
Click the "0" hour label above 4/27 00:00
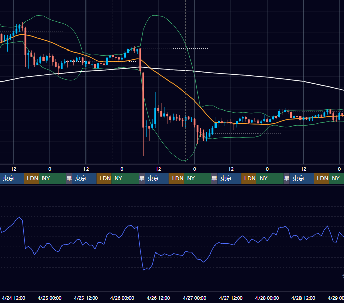coord(194,169)
